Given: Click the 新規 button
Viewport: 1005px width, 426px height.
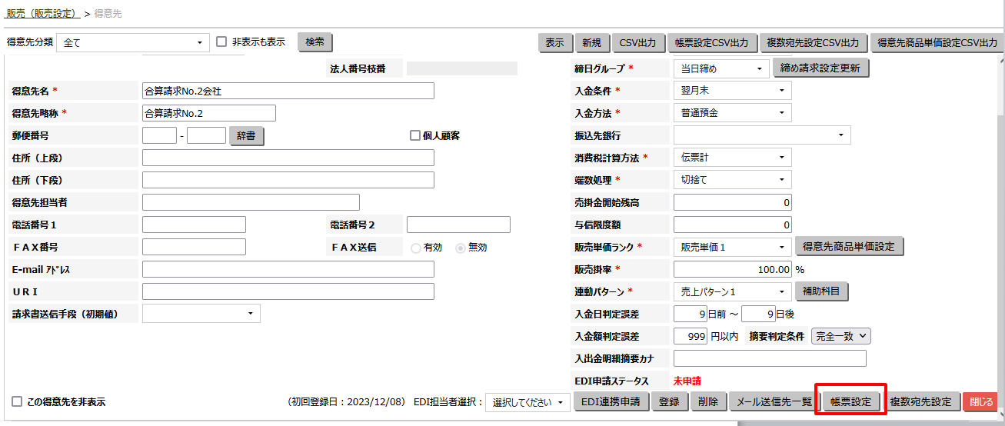Looking at the screenshot, I should (x=592, y=42).
